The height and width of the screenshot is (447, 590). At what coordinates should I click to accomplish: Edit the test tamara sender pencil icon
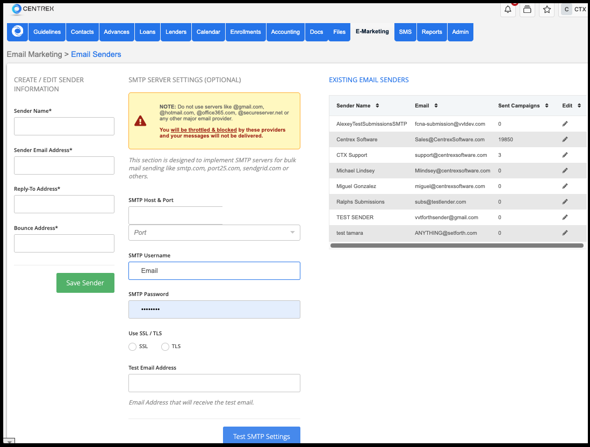[565, 233]
